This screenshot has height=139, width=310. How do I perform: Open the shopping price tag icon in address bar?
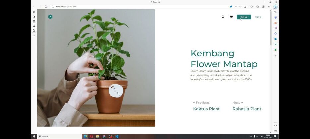click(231, 7)
